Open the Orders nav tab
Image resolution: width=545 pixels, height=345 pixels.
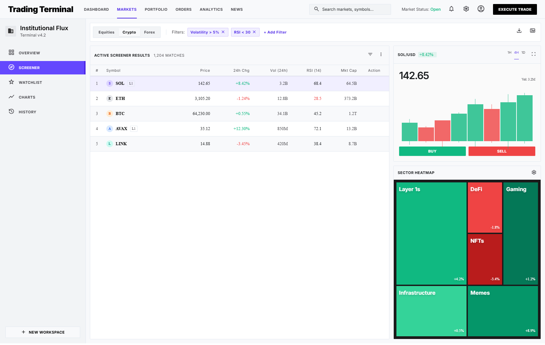click(183, 9)
